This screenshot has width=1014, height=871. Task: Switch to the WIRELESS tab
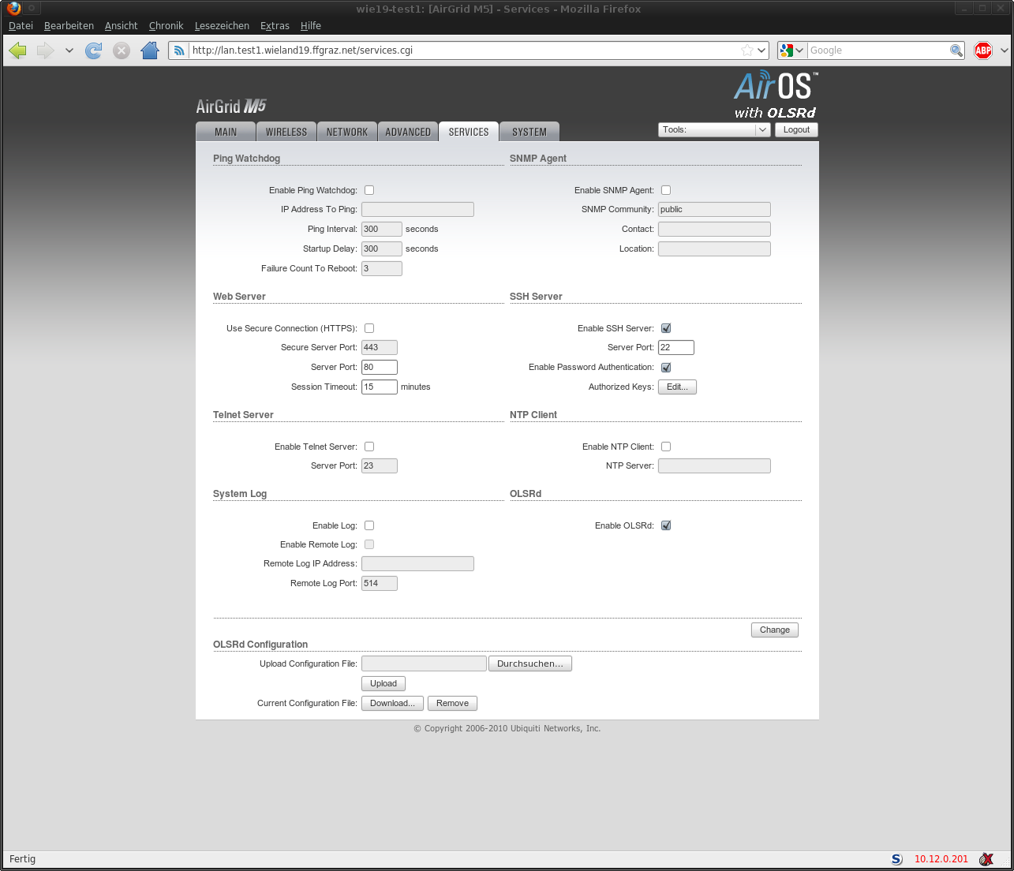286,132
